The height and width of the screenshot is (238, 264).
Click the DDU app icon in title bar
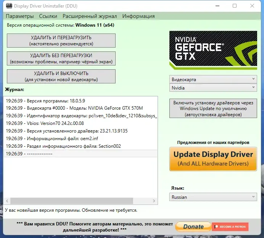[9, 6]
